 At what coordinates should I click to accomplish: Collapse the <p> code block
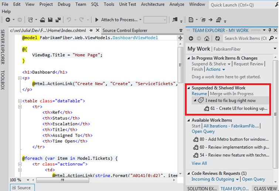tap(20, 78)
